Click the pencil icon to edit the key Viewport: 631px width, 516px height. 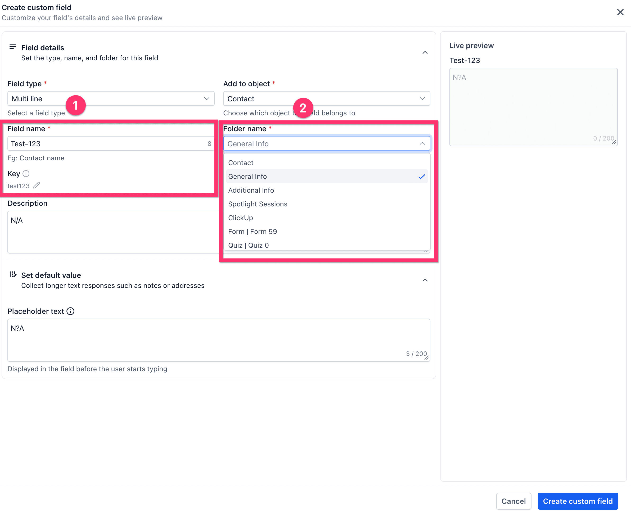(36, 185)
